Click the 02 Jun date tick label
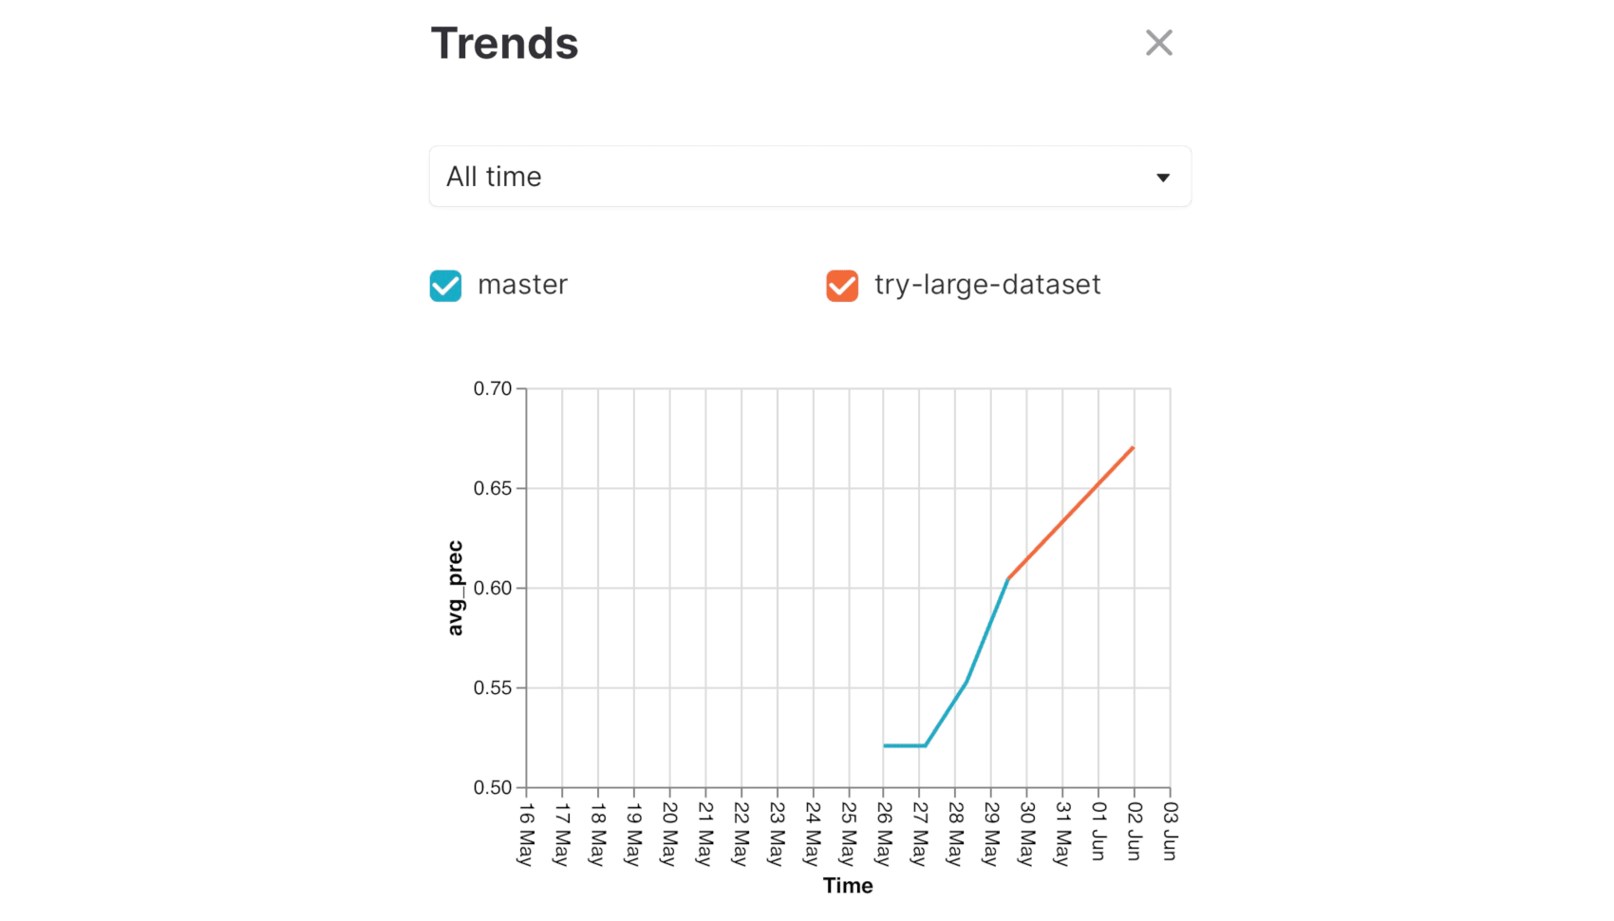1614x921 pixels. click(x=1134, y=831)
